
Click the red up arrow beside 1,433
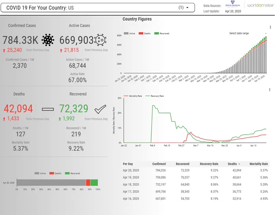click(x=4, y=119)
